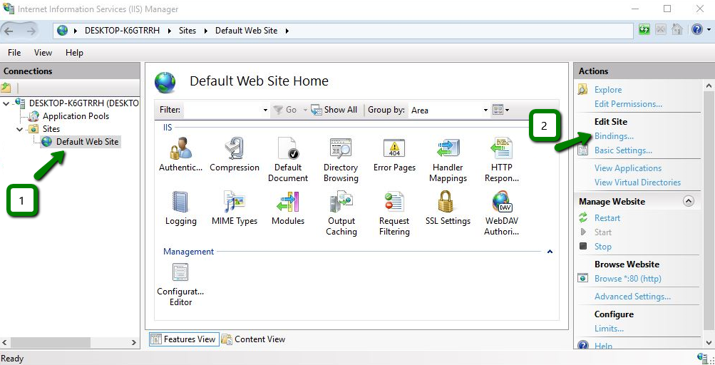Image resolution: width=715 pixels, height=365 pixels.
Task: Collapse the Sites tree node
Action: pos(20,129)
